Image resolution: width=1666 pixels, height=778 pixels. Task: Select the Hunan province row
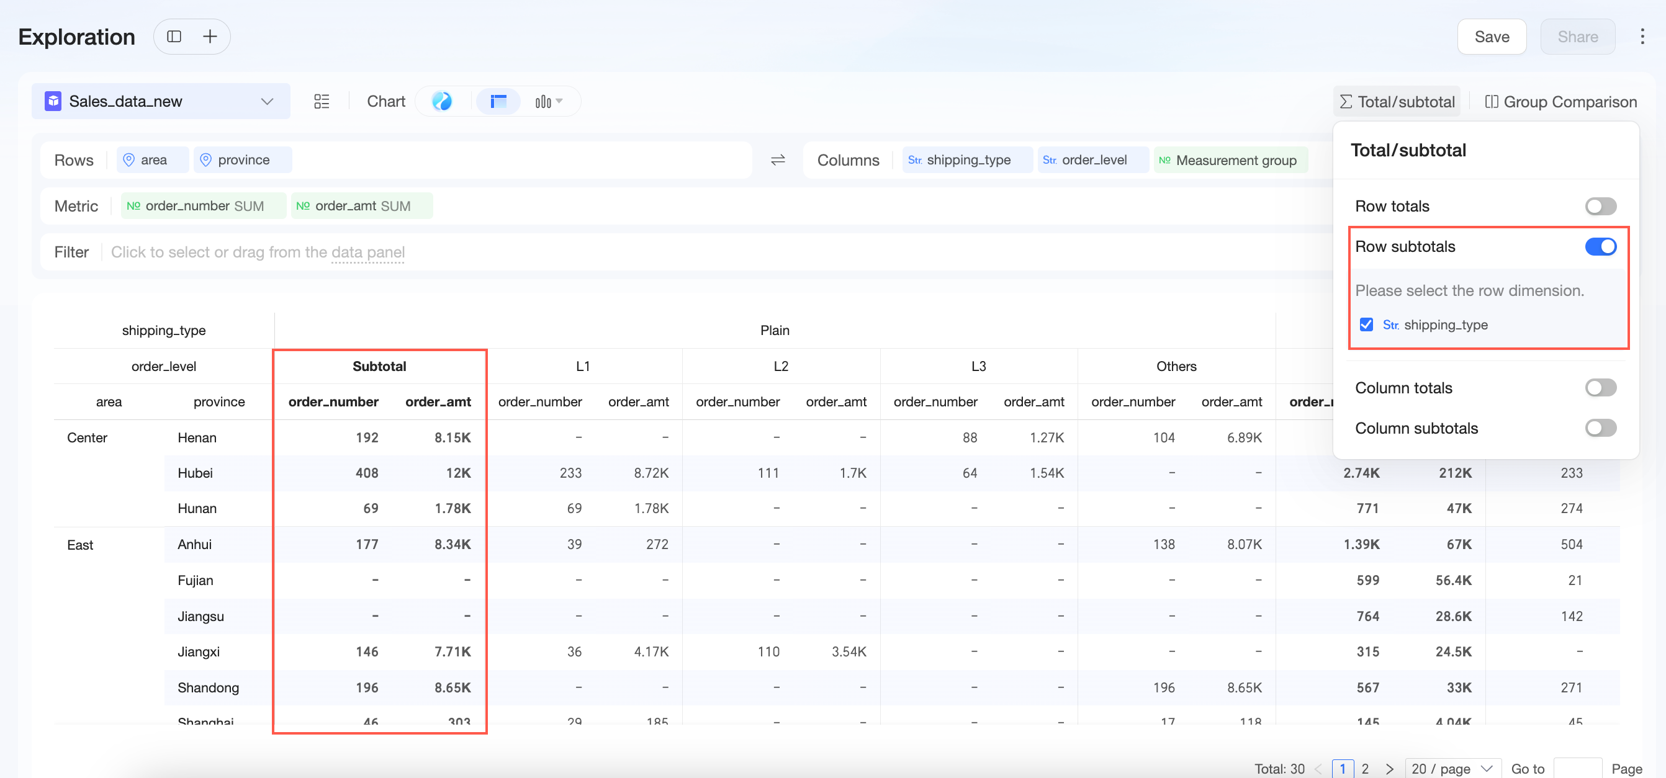(197, 509)
